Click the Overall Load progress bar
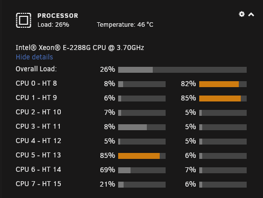Viewport: 263px width, 198px height. click(x=182, y=70)
